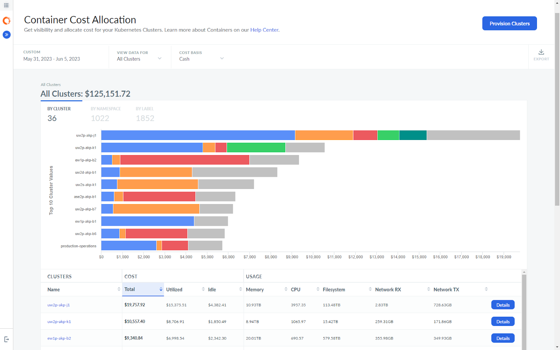Click the sign-out icon in sidebar

6,339
